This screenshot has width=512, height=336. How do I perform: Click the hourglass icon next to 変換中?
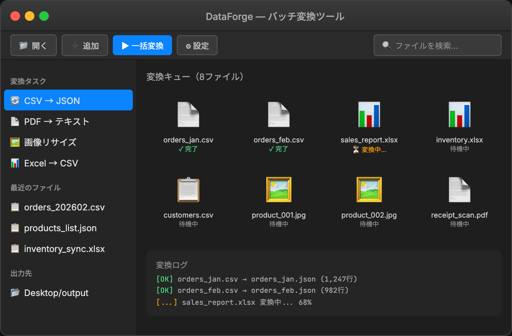pos(355,150)
